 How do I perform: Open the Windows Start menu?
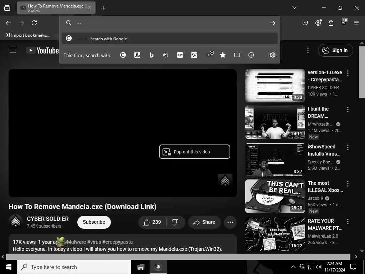coord(9,267)
